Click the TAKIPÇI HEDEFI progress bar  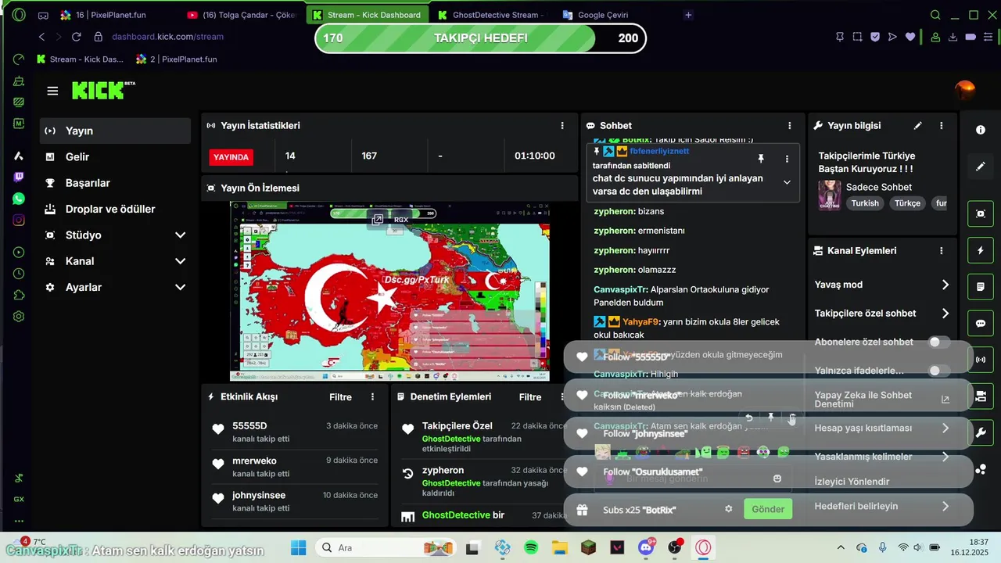480,38
